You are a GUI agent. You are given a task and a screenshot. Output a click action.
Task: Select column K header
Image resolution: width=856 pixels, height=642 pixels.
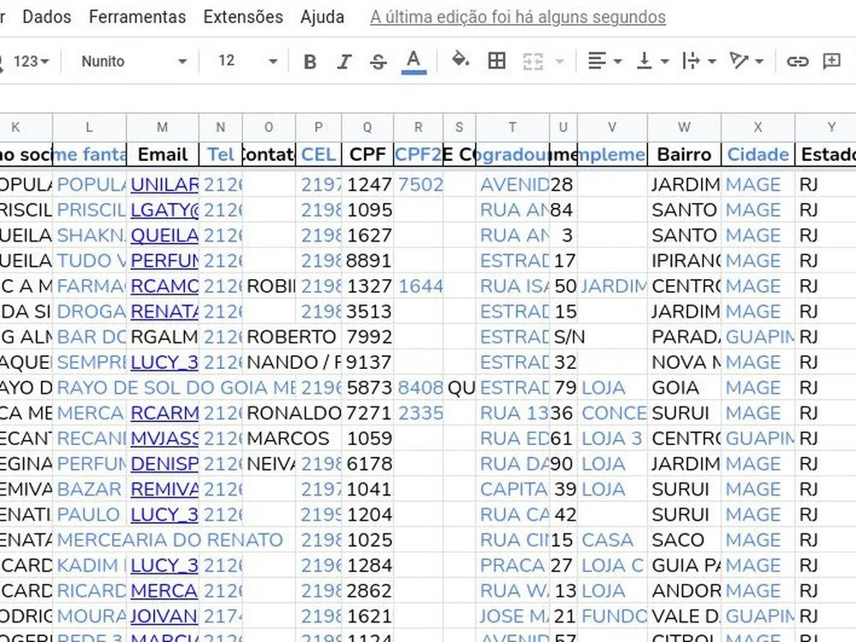[27, 128]
